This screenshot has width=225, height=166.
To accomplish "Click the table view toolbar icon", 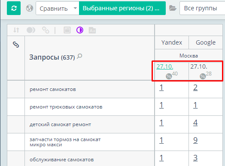I will 67,30.
